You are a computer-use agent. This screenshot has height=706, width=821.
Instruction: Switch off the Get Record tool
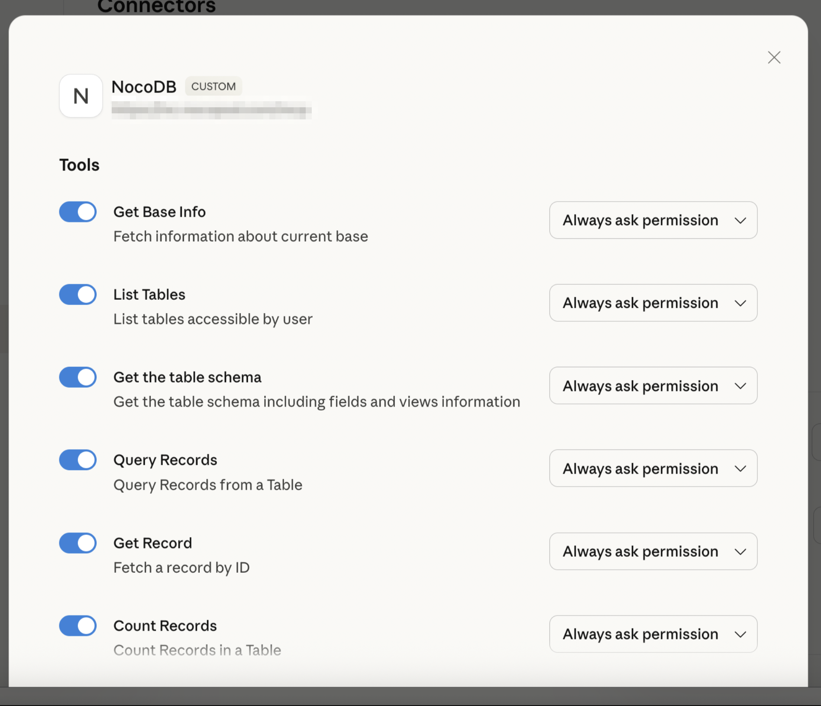tap(78, 543)
